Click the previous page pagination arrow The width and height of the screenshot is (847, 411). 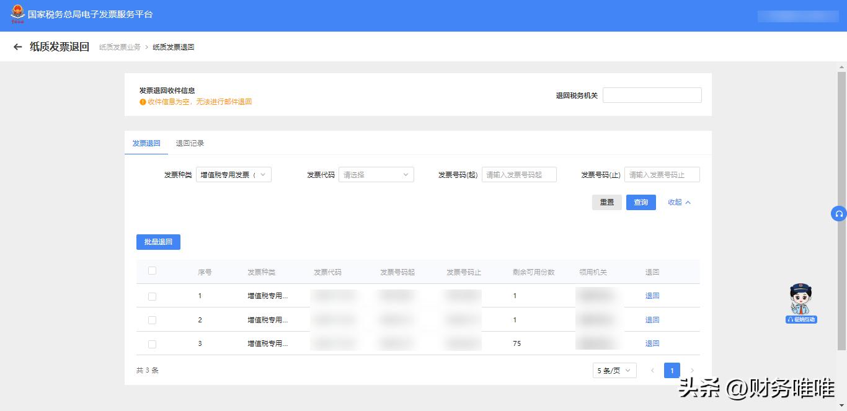tap(652, 370)
